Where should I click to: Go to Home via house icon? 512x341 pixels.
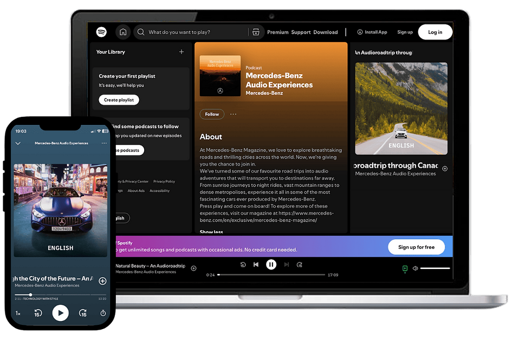[123, 32]
